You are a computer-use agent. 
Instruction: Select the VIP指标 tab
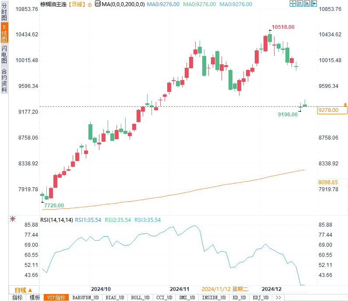pos(57,297)
